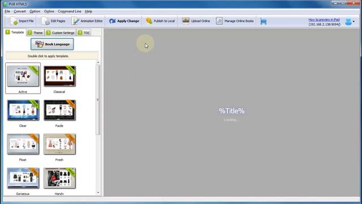Click the %Title% loading text
Screen dimensions: 362x204
tap(231, 111)
